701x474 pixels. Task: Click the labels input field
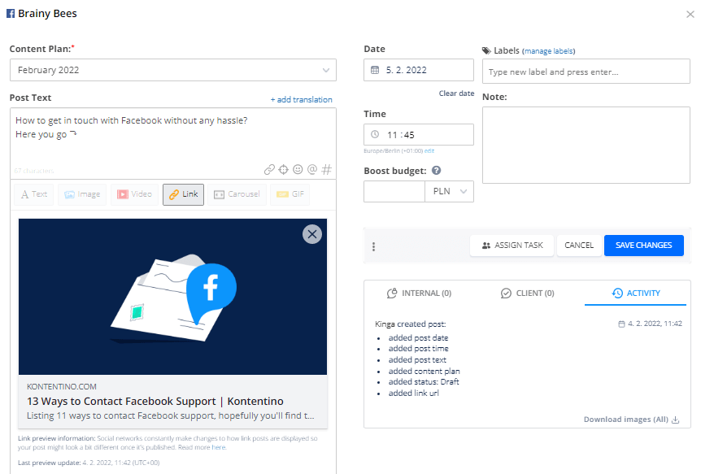pyautogui.click(x=586, y=72)
